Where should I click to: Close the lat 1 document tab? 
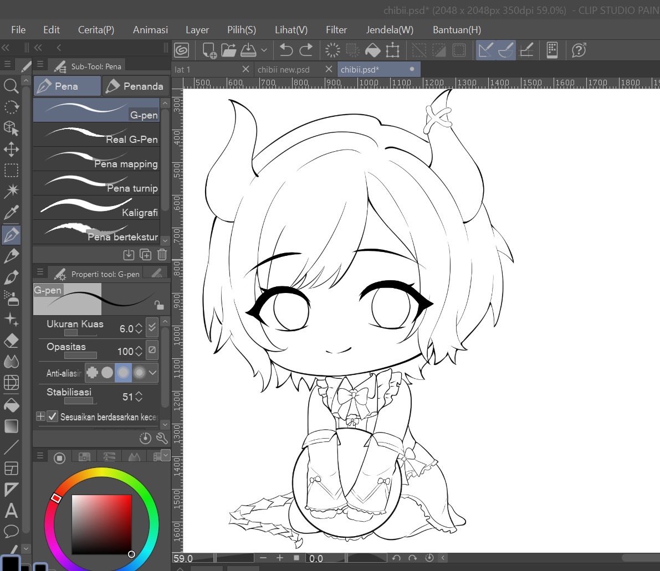click(246, 69)
